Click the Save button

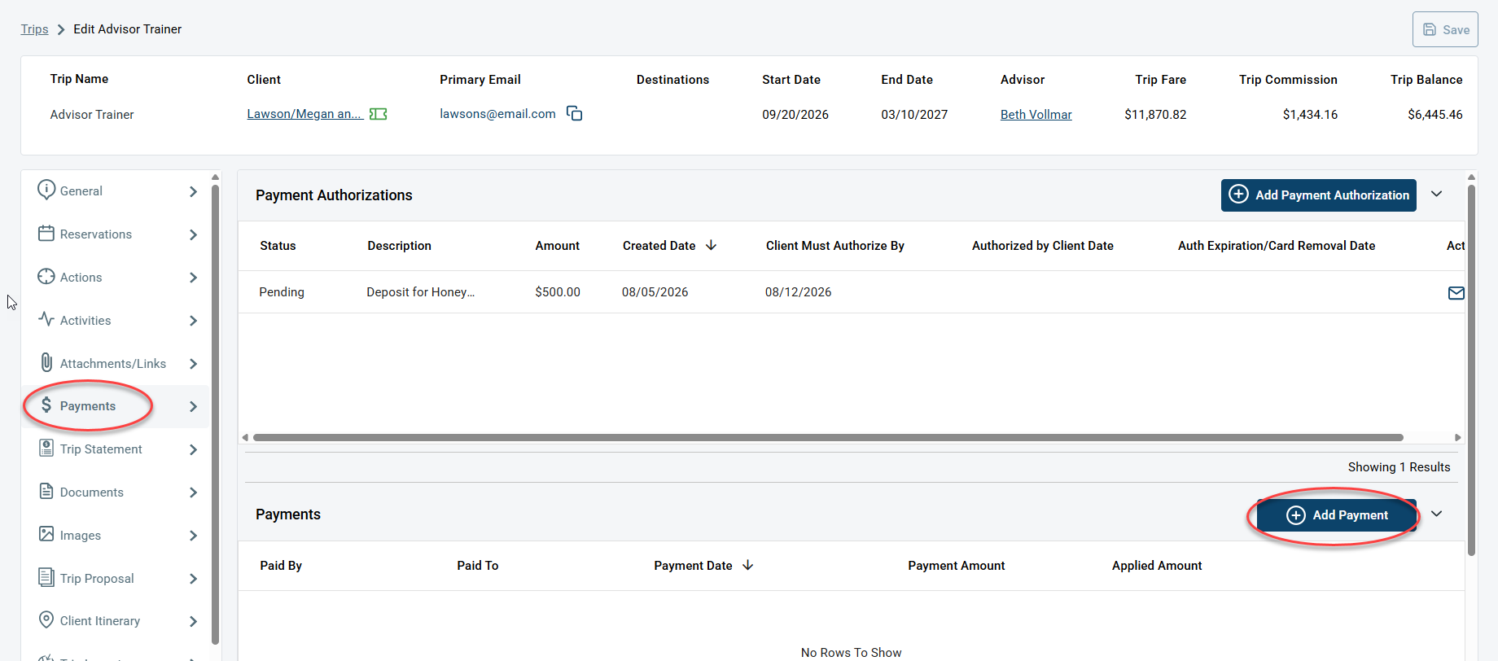click(1445, 29)
